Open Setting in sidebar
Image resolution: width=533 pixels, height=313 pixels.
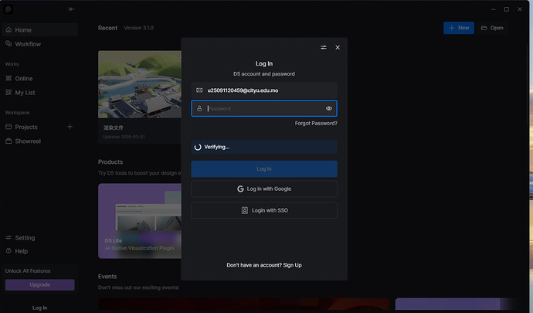39,237
